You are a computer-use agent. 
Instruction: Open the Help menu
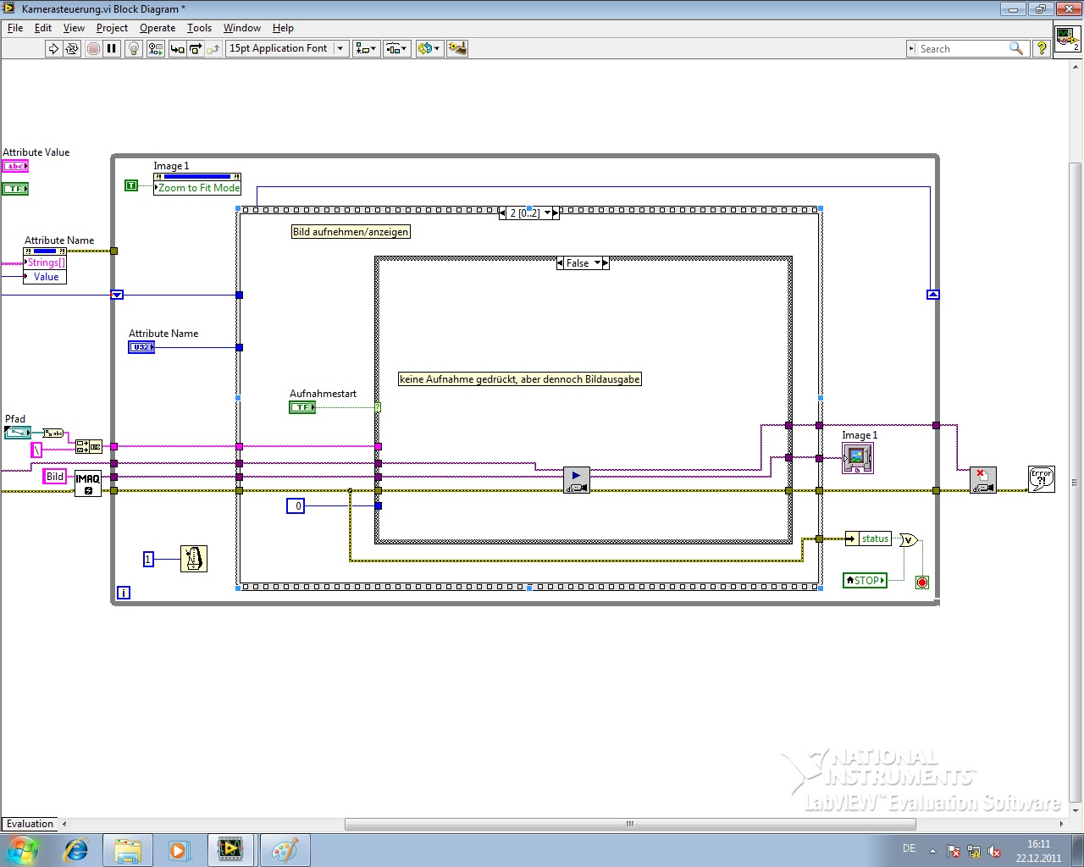coord(283,28)
